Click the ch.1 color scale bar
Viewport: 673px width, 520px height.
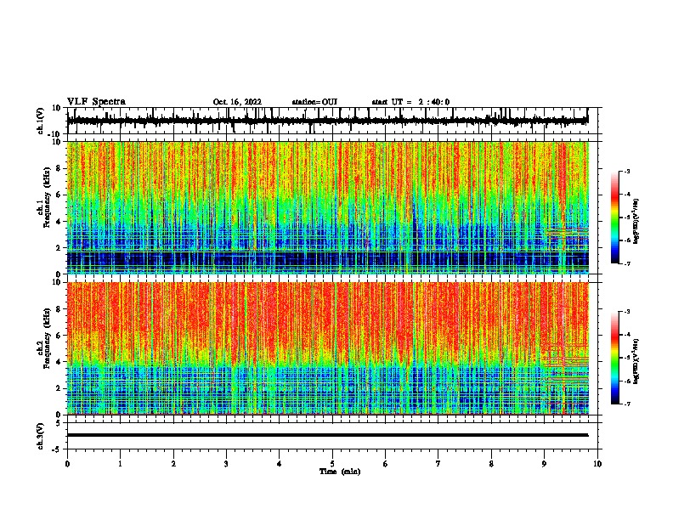[x=615, y=218]
